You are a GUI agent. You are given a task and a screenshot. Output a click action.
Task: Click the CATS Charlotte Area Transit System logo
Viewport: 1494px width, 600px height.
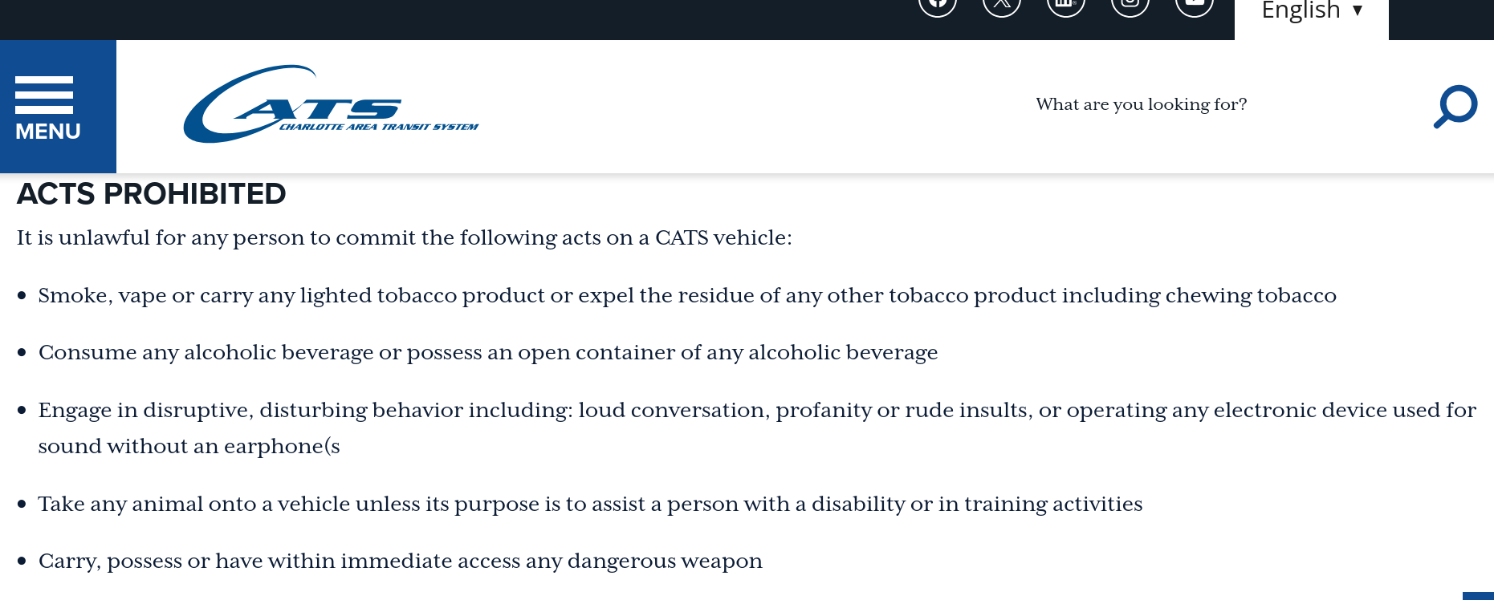pyautogui.click(x=331, y=105)
